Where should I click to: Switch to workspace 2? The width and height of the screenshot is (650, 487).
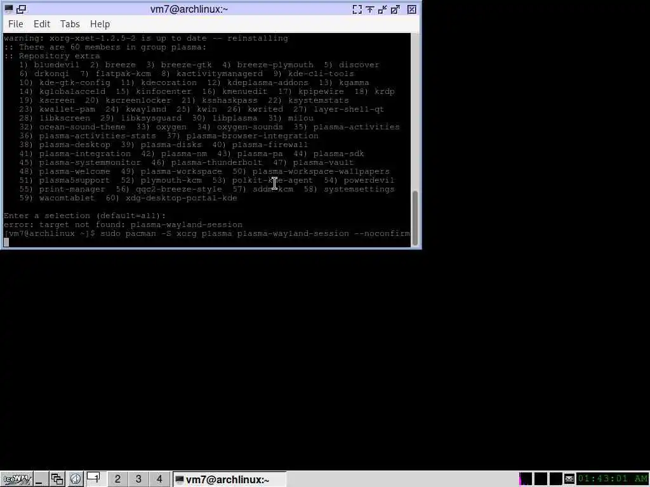tap(117, 479)
